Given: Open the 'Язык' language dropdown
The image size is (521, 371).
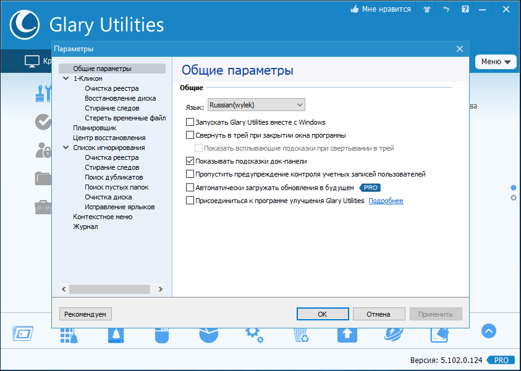Looking at the screenshot, I should (x=256, y=105).
